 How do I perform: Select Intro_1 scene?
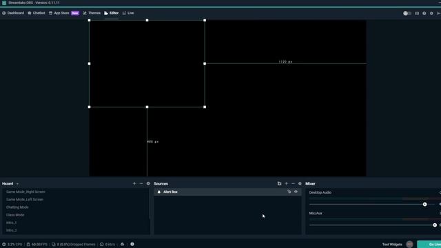pyautogui.click(x=11, y=223)
